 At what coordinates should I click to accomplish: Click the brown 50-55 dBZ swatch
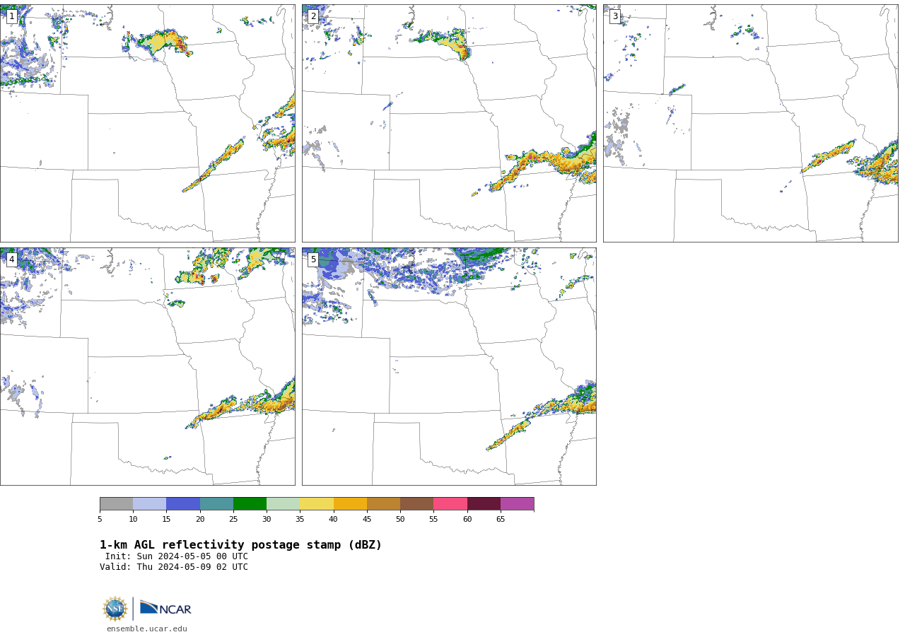click(x=416, y=504)
